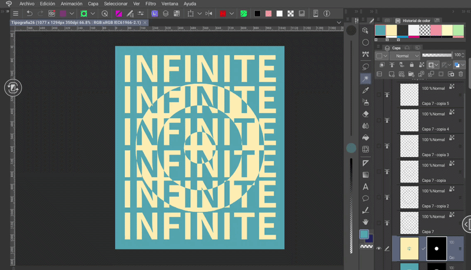Pick the Lasso selection tool
This screenshot has width=471, height=270.
(x=366, y=66)
